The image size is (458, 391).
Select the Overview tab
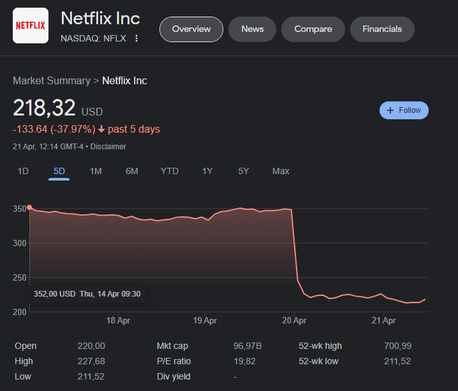pyautogui.click(x=191, y=29)
